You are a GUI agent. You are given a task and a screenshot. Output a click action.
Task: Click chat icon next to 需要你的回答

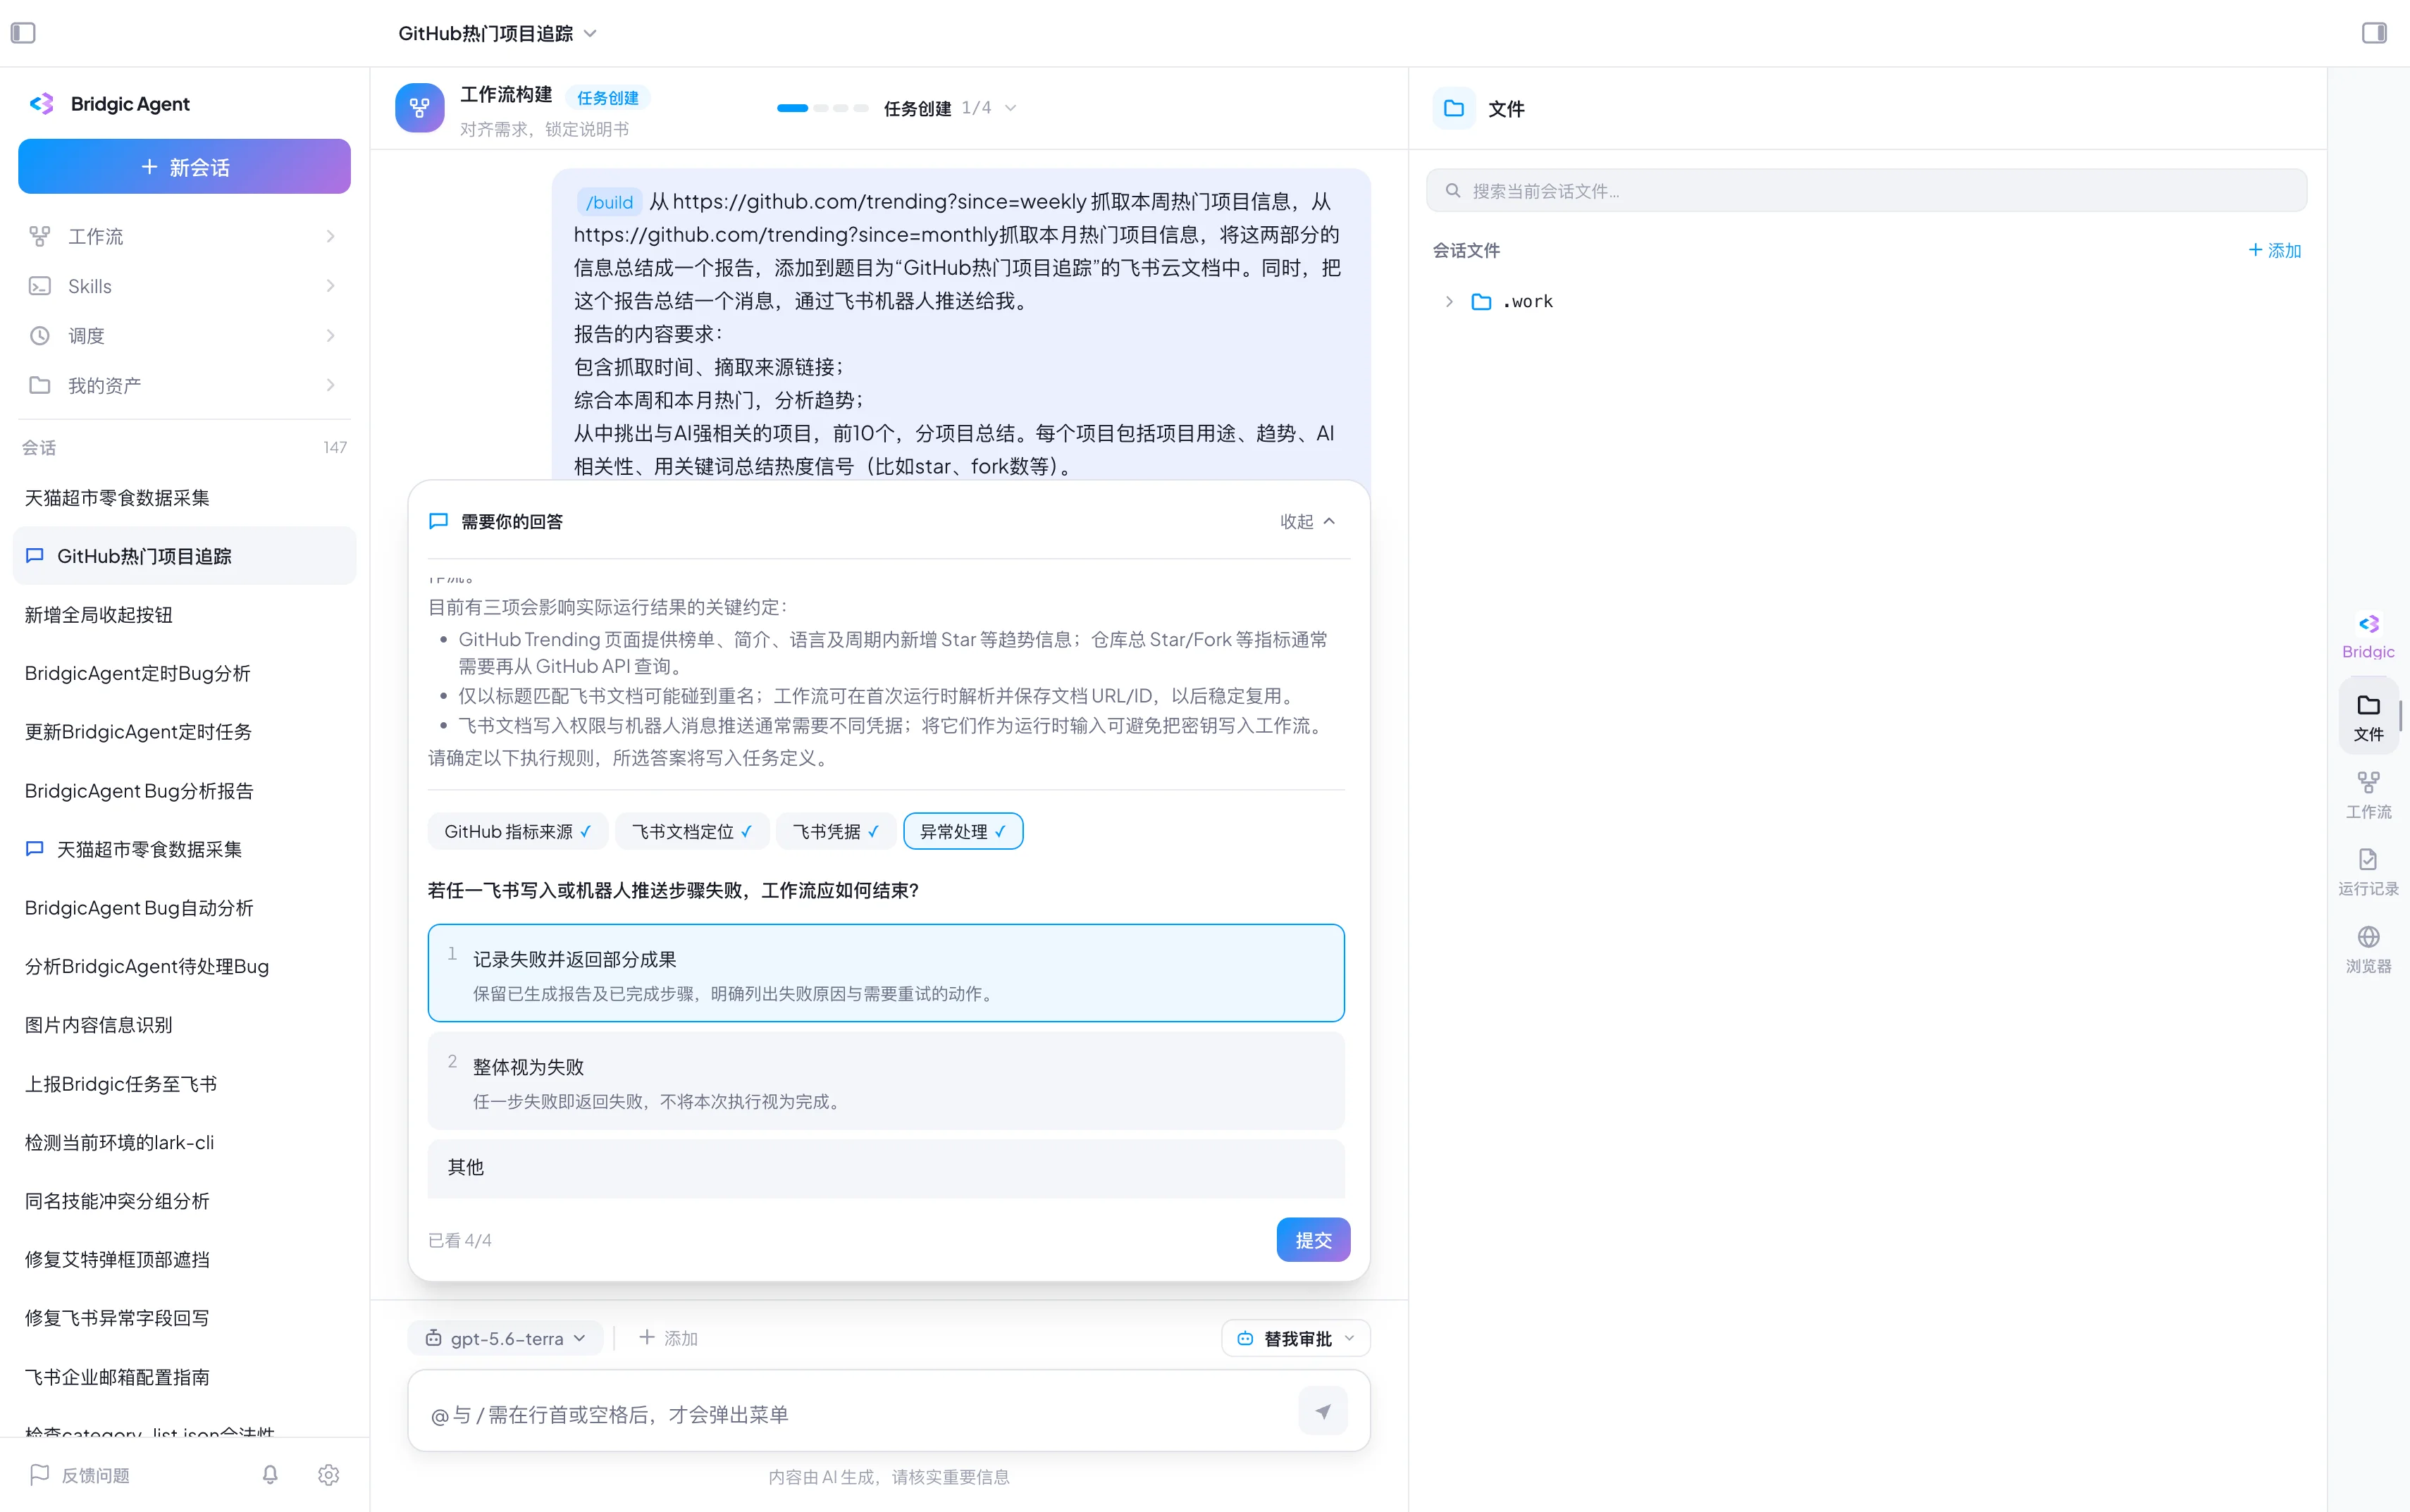(438, 521)
